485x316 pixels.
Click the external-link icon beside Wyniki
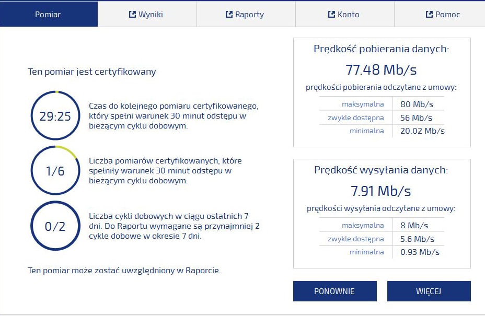[x=132, y=14]
